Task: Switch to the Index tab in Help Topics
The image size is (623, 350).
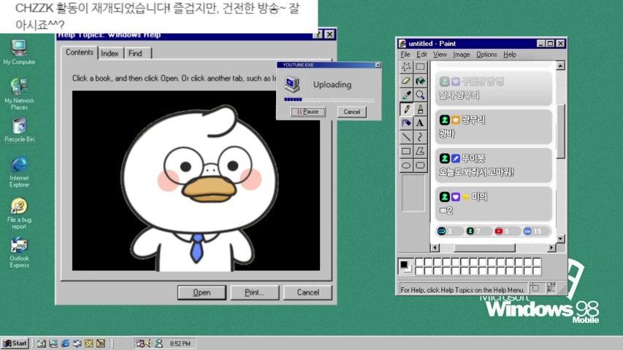Action: [110, 53]
